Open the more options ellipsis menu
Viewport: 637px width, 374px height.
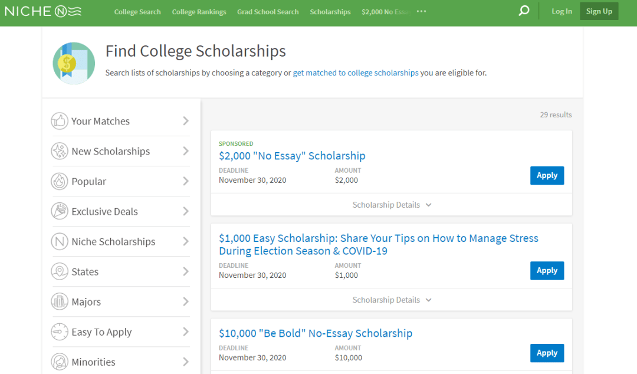pyautogui.click(x=421, y=11)
